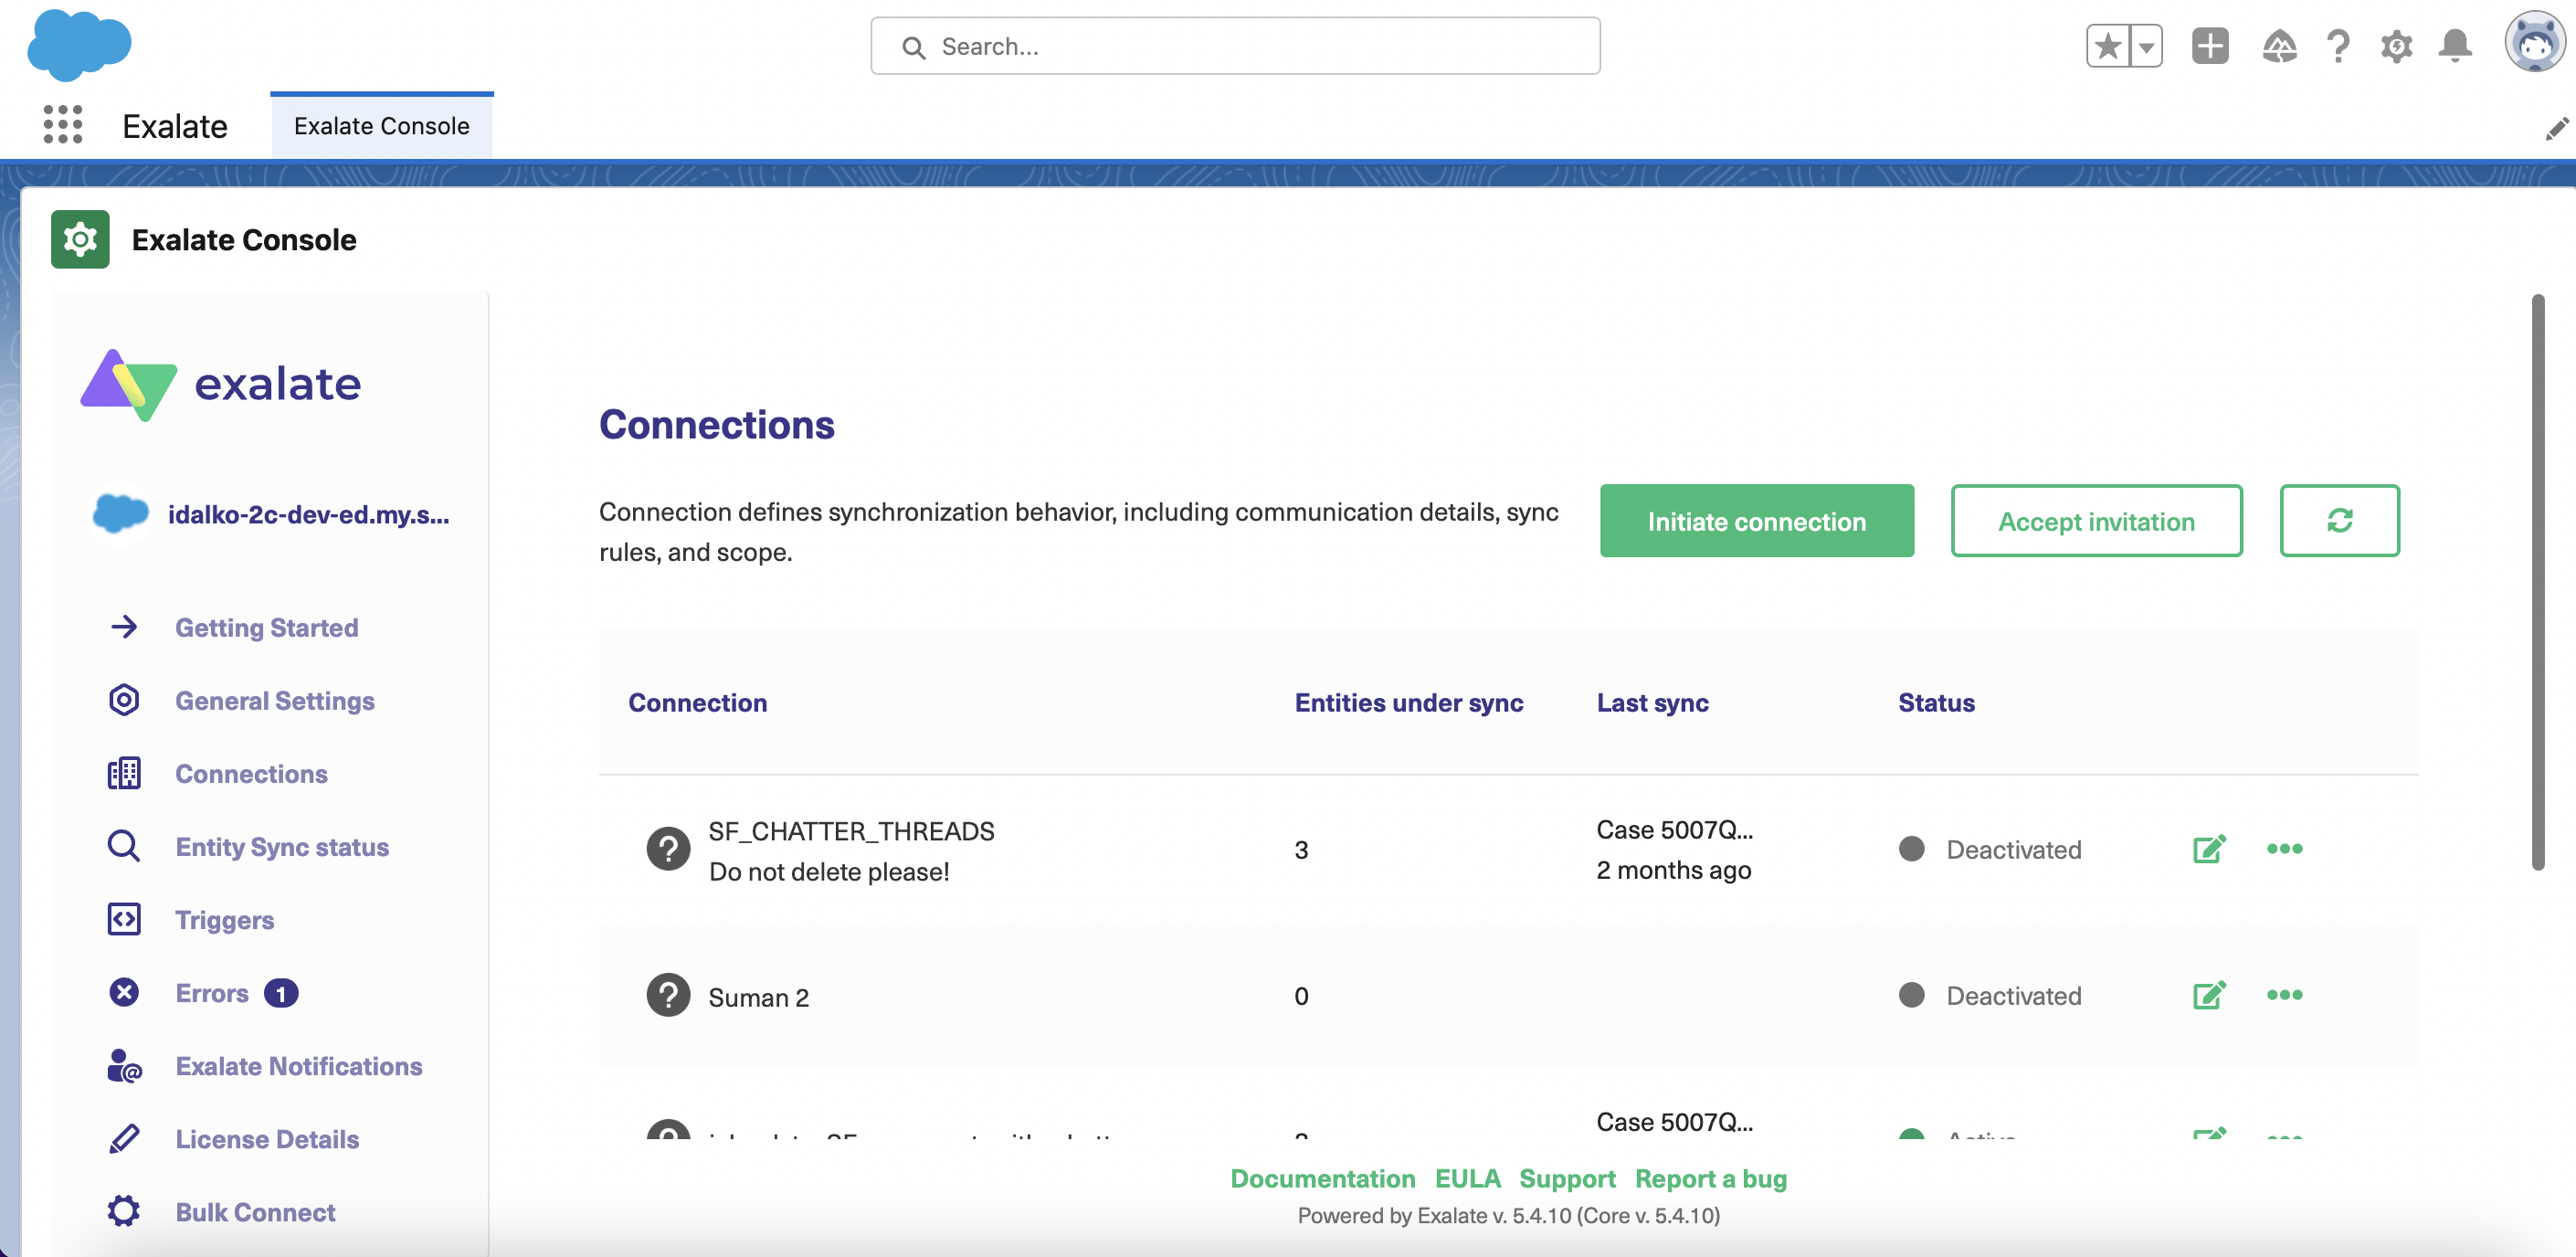Viewport: 2576px width, 1257px height.
Task: Open Documentation link at bottom
Action: click(x=1321, y=1179)
